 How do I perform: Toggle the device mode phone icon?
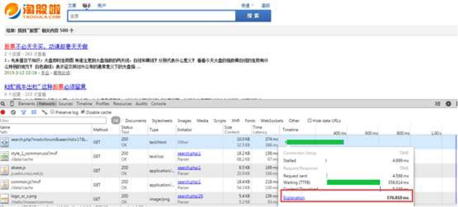coord(12,104)
